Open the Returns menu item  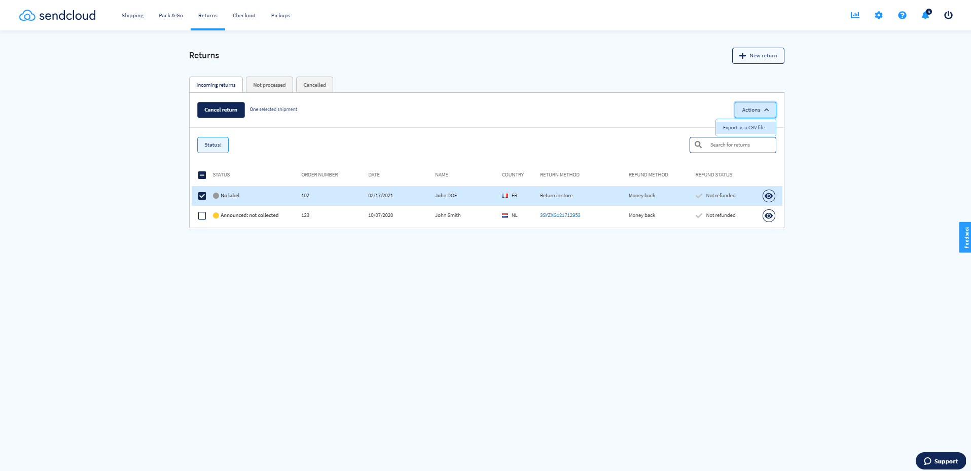(208, 16)
